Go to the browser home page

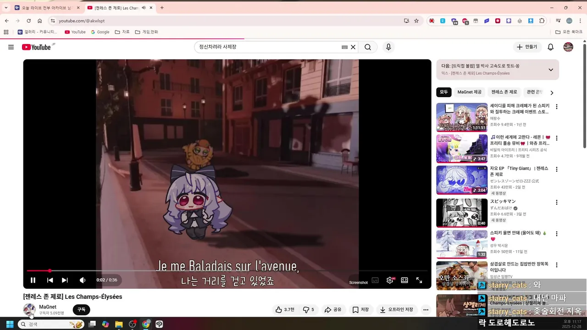click(x=40, y=21)
